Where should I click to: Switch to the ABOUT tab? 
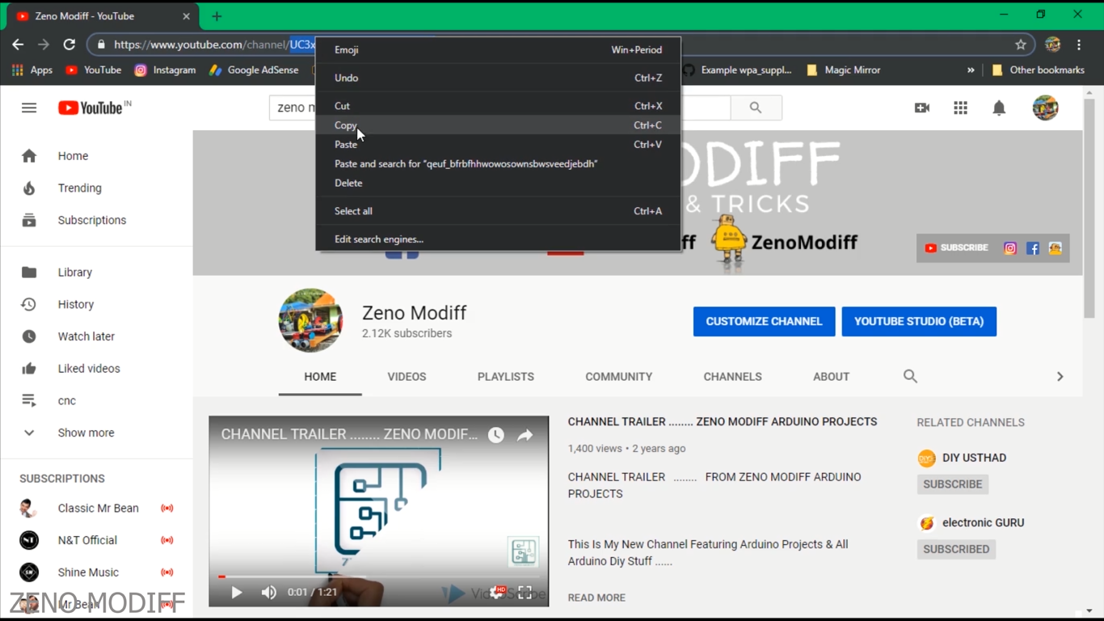[831, 377]
